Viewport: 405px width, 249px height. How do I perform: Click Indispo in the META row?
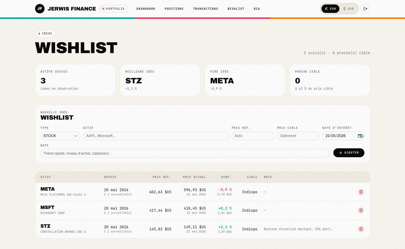(x=250, y=192)
